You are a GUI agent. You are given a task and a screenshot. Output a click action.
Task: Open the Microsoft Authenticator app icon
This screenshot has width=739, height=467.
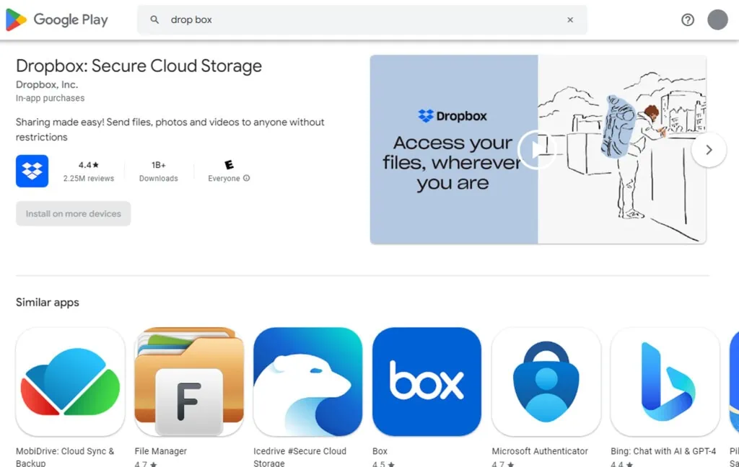pyautogui.click(x=546, y=382)
